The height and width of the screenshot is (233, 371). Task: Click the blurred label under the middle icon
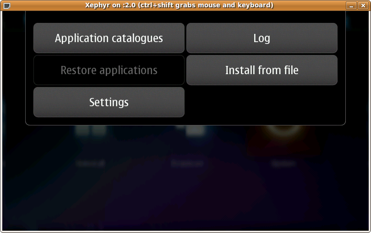(187, 163)
